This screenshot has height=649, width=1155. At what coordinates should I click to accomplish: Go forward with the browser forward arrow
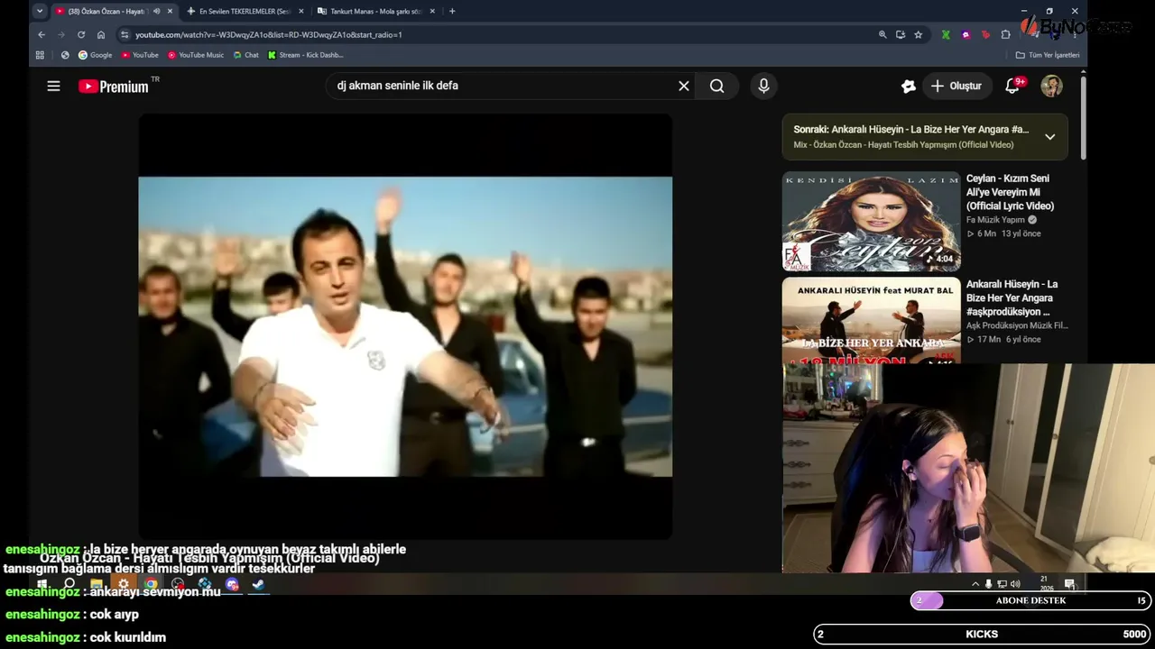pos(61,34)
